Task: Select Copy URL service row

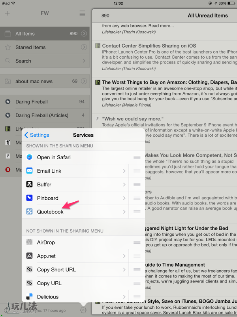Action: (83, 283)
